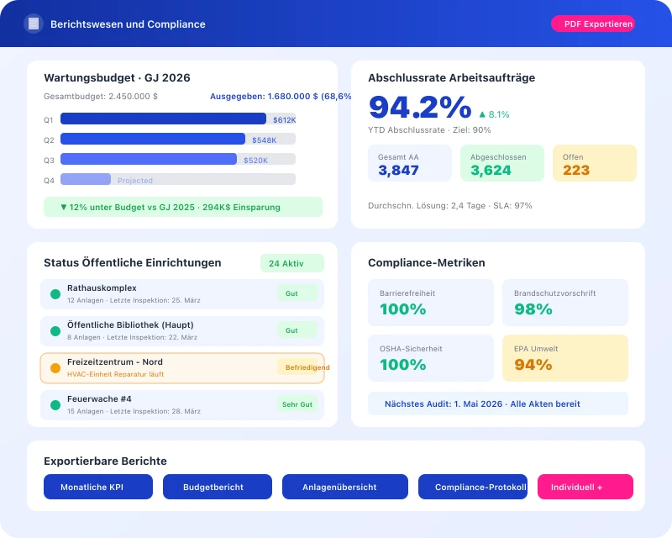Click the Q1 budget progress bar
Screen dimensions: 672x538
pos(164,119)
